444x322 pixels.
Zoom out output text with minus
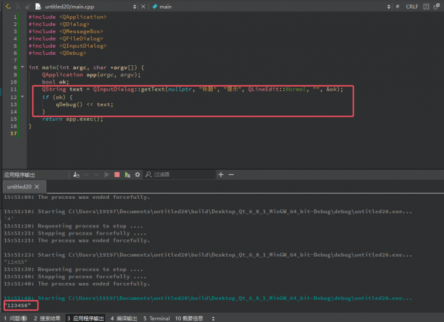point(231,175)
